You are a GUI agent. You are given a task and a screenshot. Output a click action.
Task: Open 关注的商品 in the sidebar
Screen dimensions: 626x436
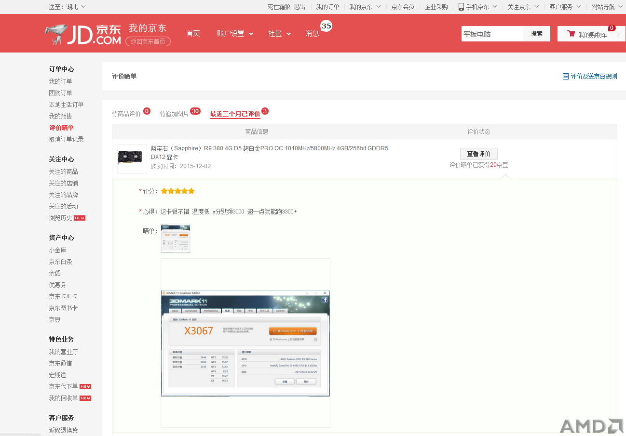pyautogui.click(x=63, y=172)
